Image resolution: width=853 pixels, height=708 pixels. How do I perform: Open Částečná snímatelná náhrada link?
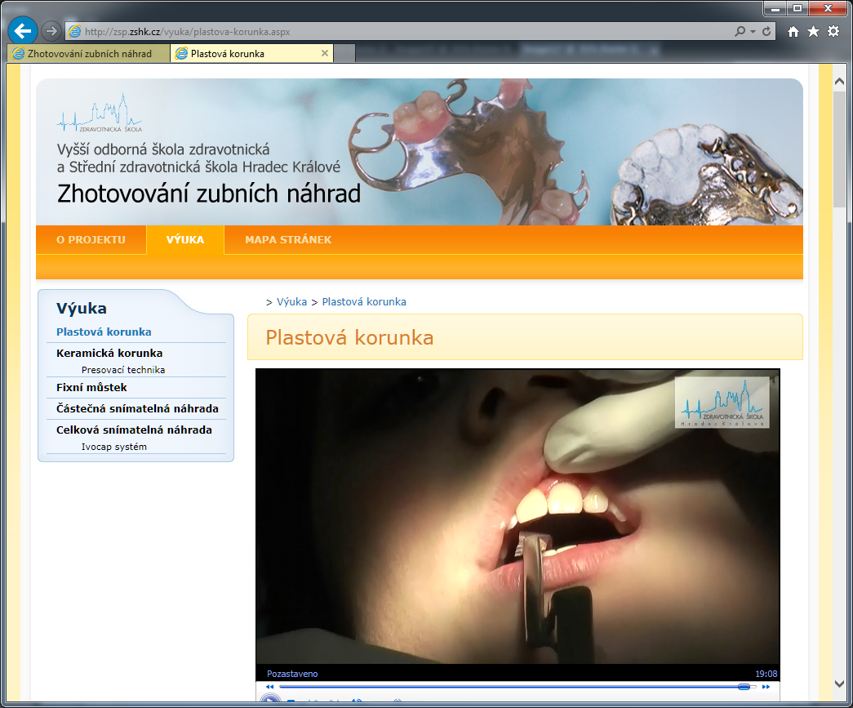click(137, 409)
